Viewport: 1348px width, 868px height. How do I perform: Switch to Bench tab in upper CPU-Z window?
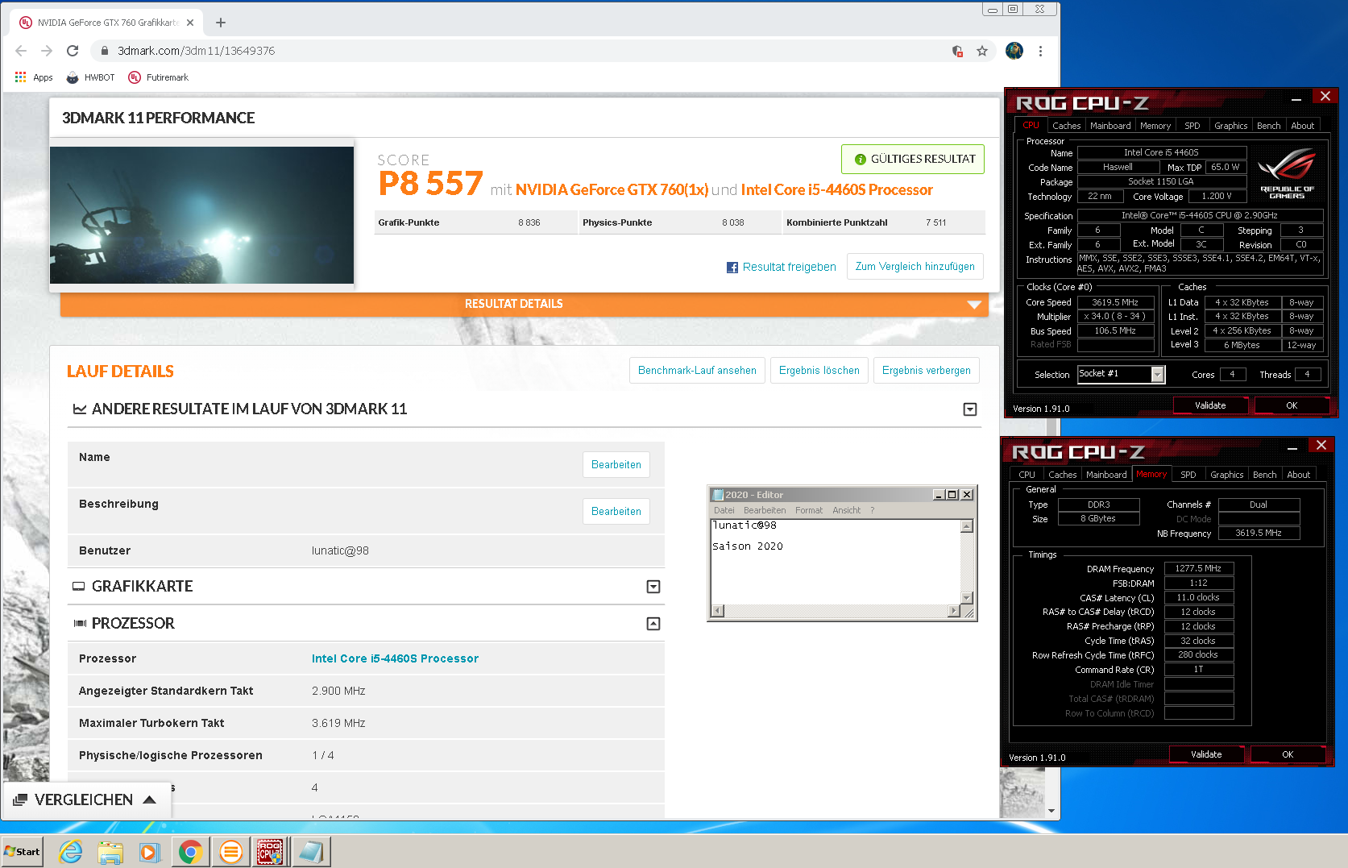pyautogui.click(x=1268, y=126)
